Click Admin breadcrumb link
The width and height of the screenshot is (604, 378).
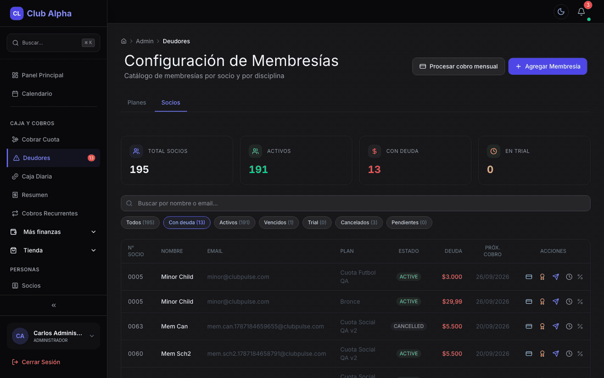coord(144,41)
